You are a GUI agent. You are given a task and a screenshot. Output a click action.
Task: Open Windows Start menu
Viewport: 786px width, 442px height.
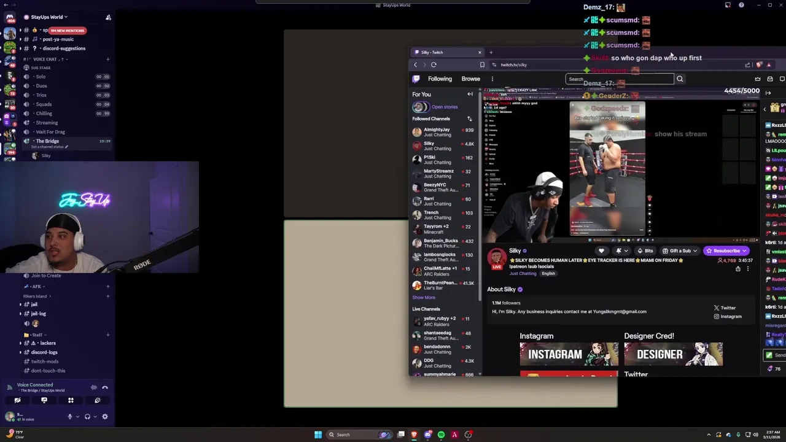[318, 435]
